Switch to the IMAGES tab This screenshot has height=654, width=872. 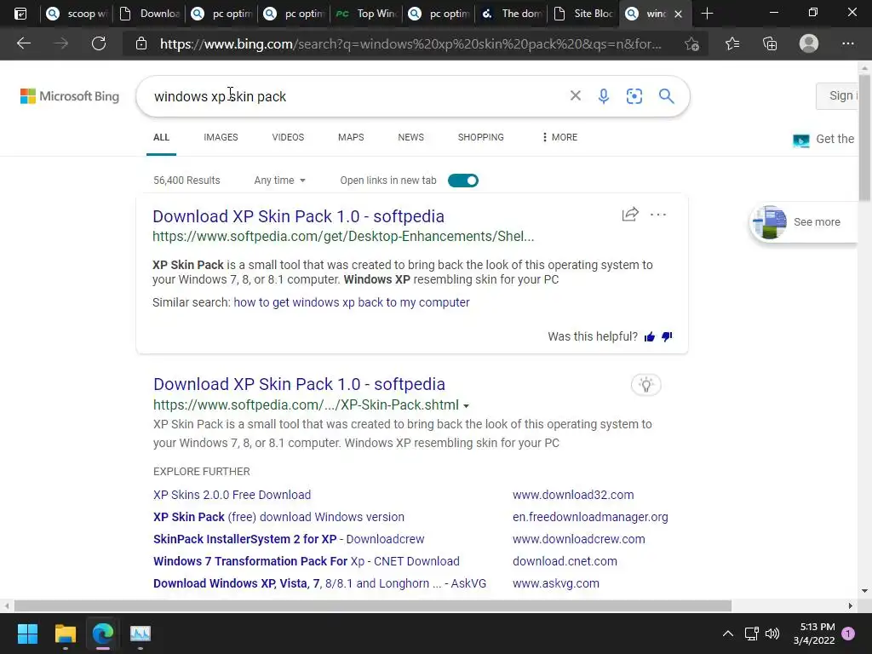click(221, 137)
